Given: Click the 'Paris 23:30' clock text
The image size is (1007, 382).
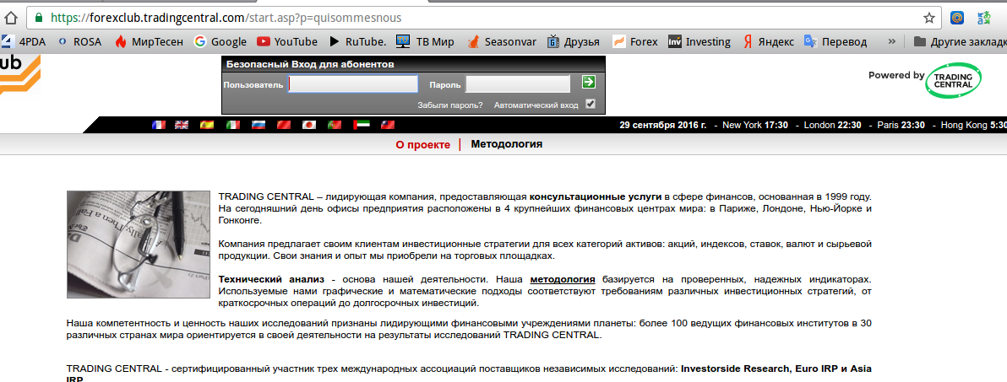Looking at the screenshot, I should [900, 125].
